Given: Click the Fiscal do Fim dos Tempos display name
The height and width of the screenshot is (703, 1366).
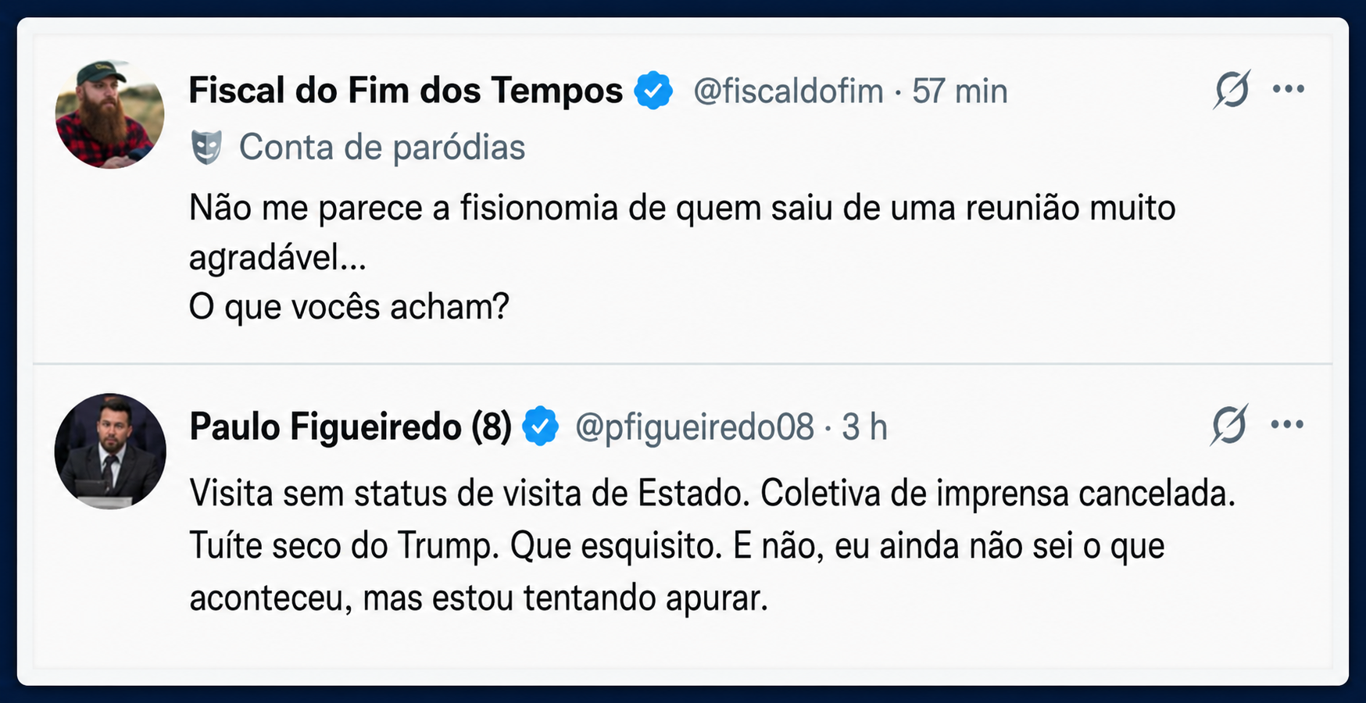Looking at the screenshot, I should 406,90.
